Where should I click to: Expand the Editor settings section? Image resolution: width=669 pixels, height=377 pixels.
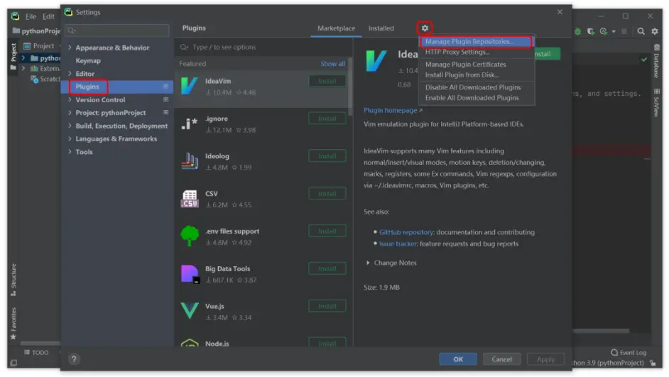coord(70,74)
